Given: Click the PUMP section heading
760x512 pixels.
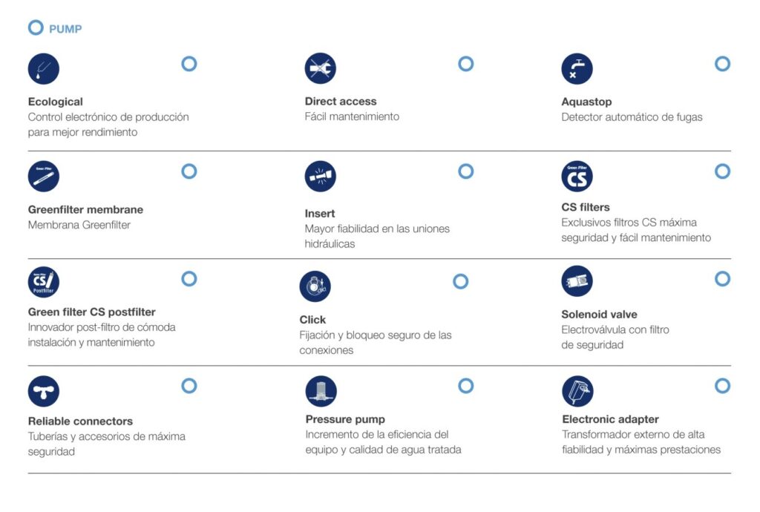Looking at the screenshot, I should [x=65, y=29].
